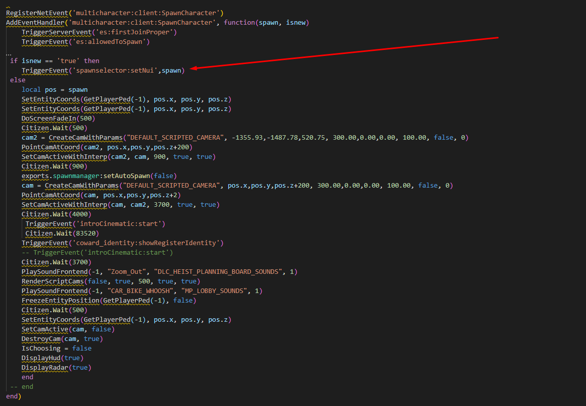Click the "CAR_BIKE_WHOOSH" string

click(140, 291)
